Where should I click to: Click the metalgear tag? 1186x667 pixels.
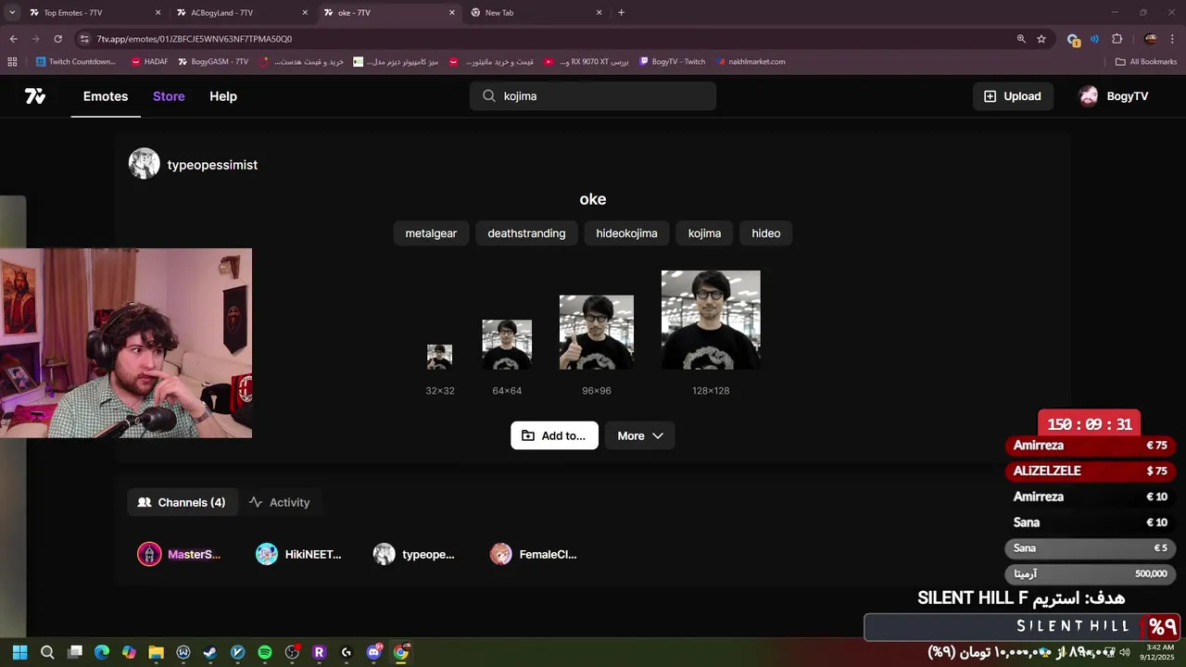(431, 233)
